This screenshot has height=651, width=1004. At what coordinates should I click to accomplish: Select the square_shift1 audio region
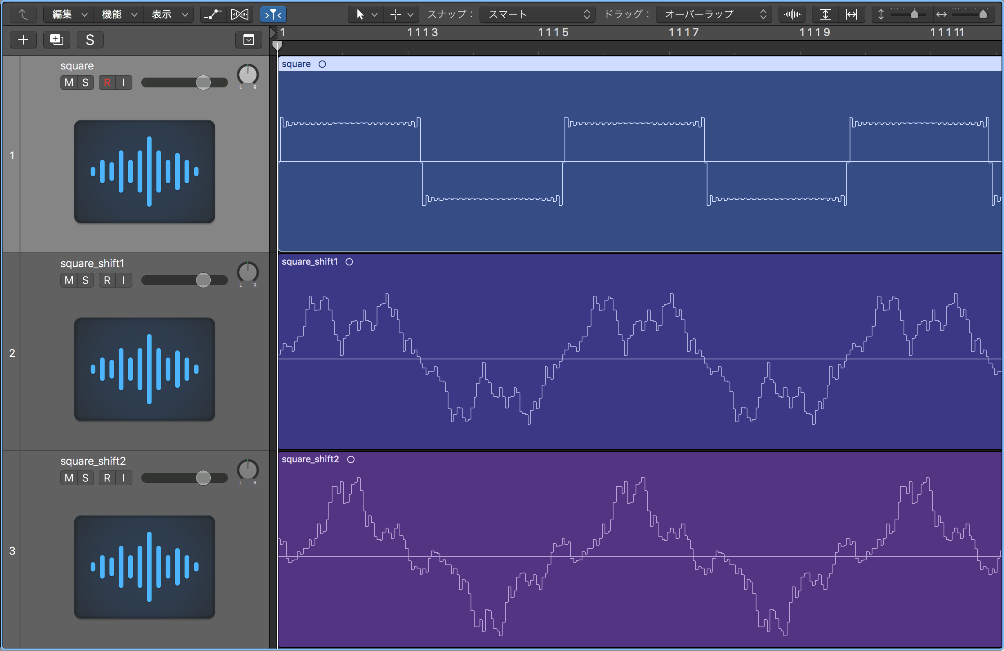click(640, 352)
